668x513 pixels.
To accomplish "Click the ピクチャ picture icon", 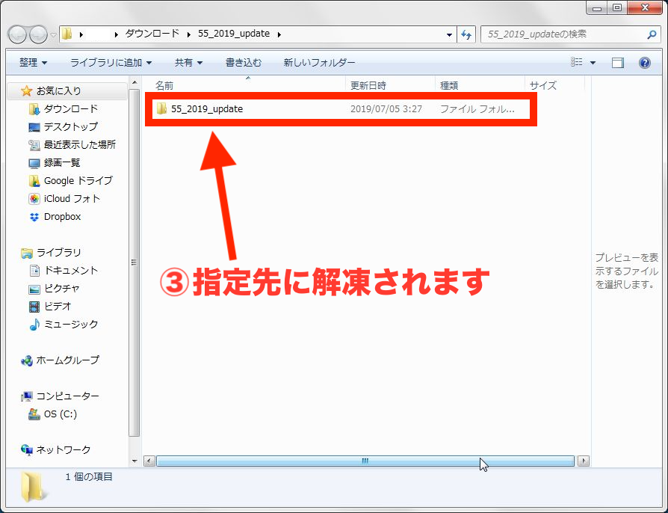I will [34, 289].
